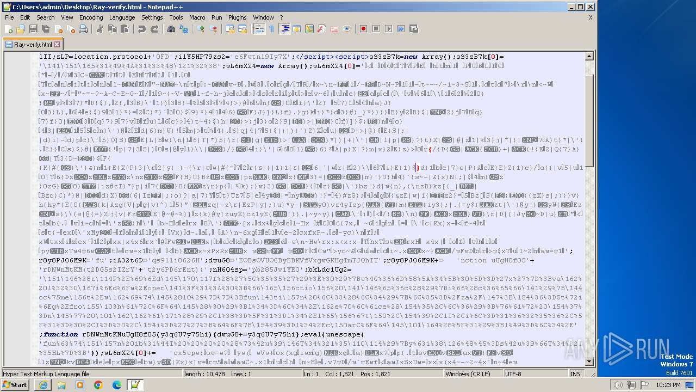Close the Ray-verify.html tab with red X

[x=57, y=45]
